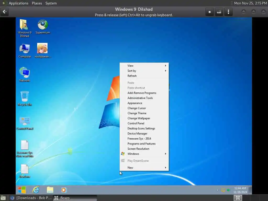
Task: Open the Boxes three-dot menu
Action: [228, 12]
